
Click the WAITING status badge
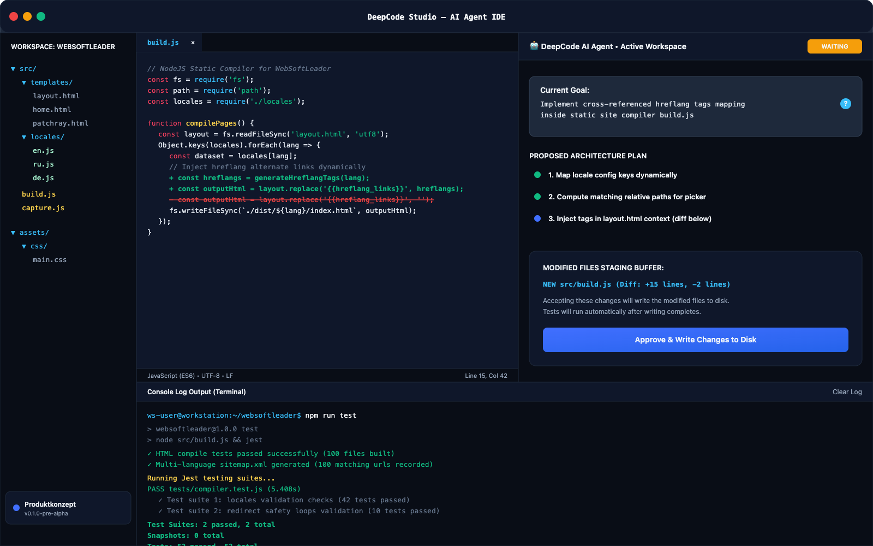coord(835,46)
